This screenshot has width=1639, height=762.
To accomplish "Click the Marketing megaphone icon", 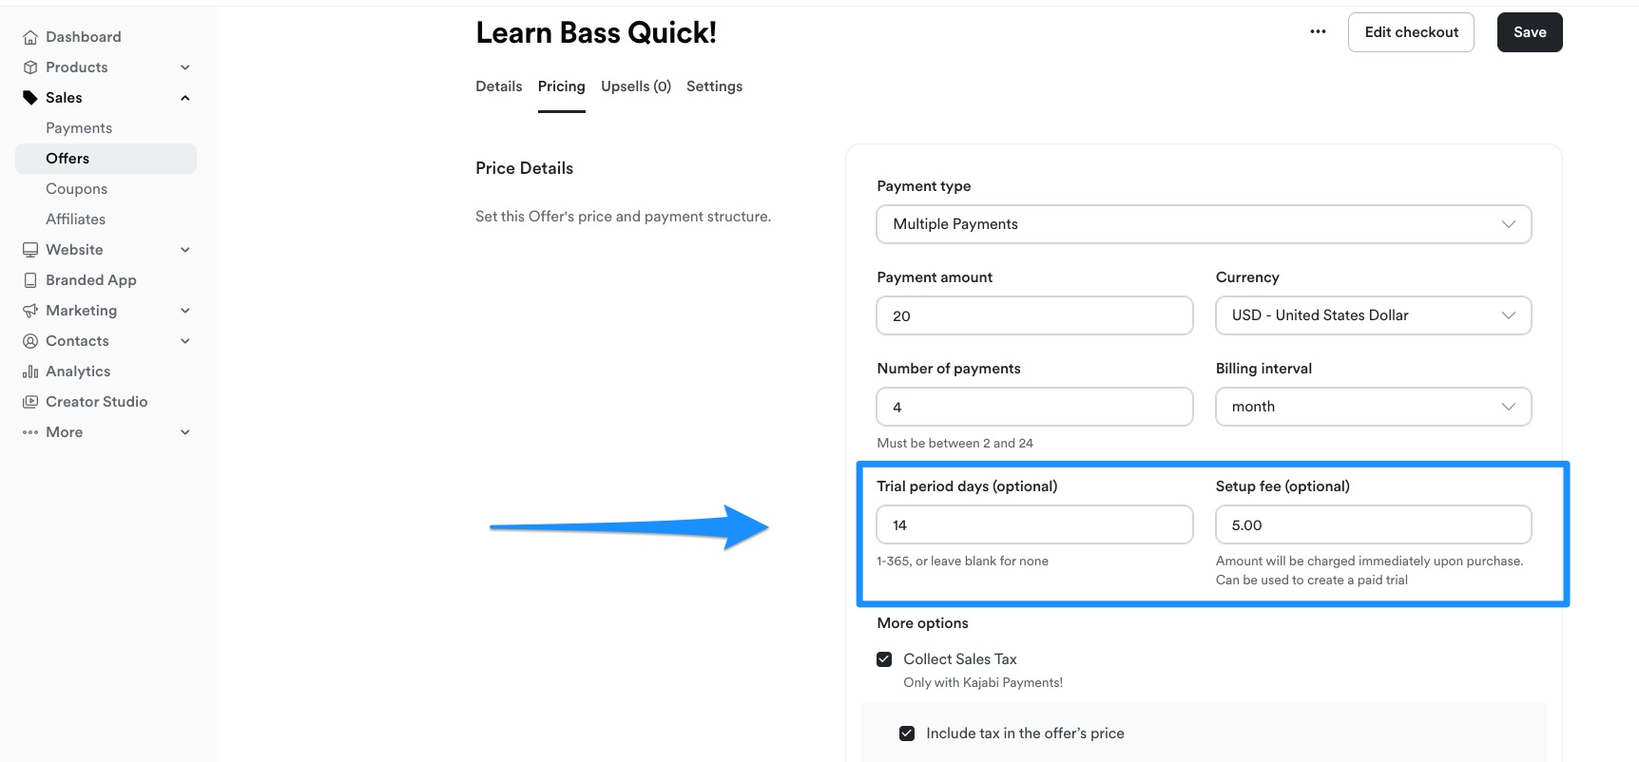I will point(30,311).
